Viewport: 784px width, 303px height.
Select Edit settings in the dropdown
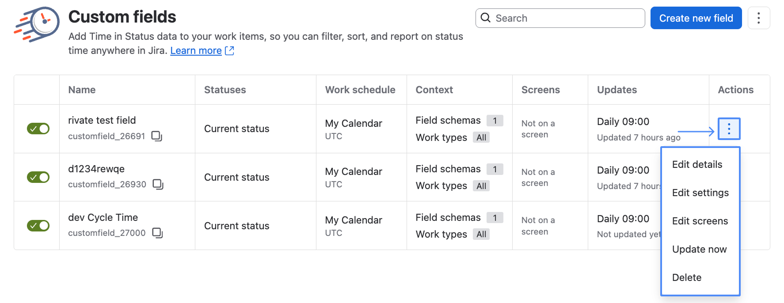pos(700,193)
